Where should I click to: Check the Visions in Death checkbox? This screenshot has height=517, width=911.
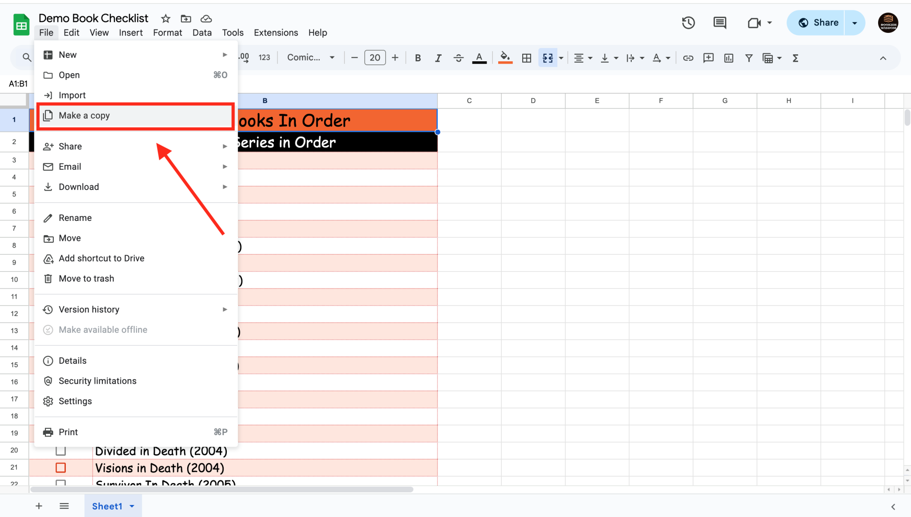click(x=60, y=468)
